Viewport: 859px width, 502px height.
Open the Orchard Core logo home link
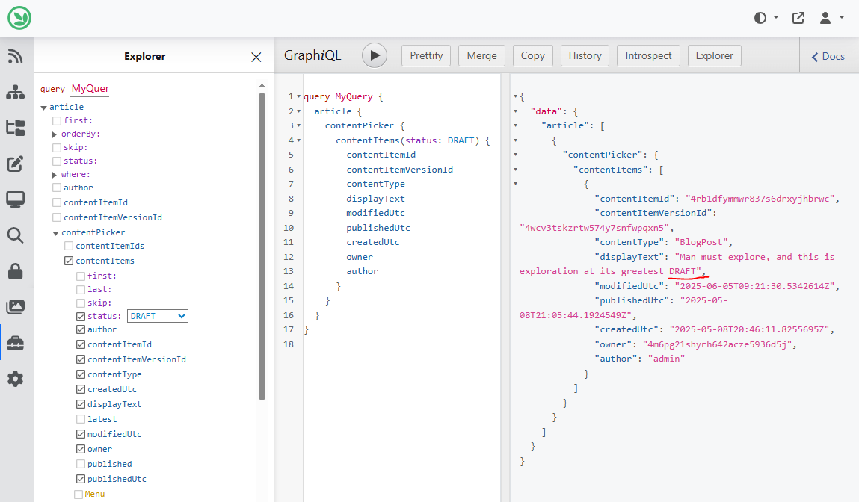click(19, 18)
